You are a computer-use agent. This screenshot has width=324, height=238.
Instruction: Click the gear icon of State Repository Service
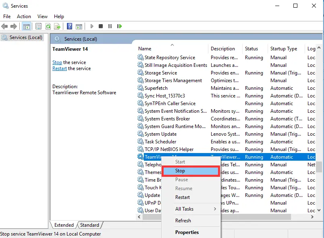(x=141, y=57)
